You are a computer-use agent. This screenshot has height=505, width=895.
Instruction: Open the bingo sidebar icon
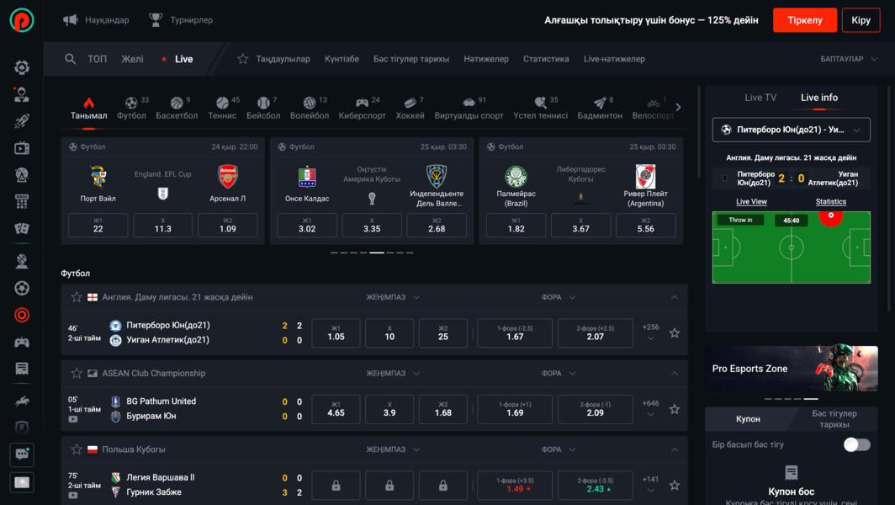click(x=22, y=202)
